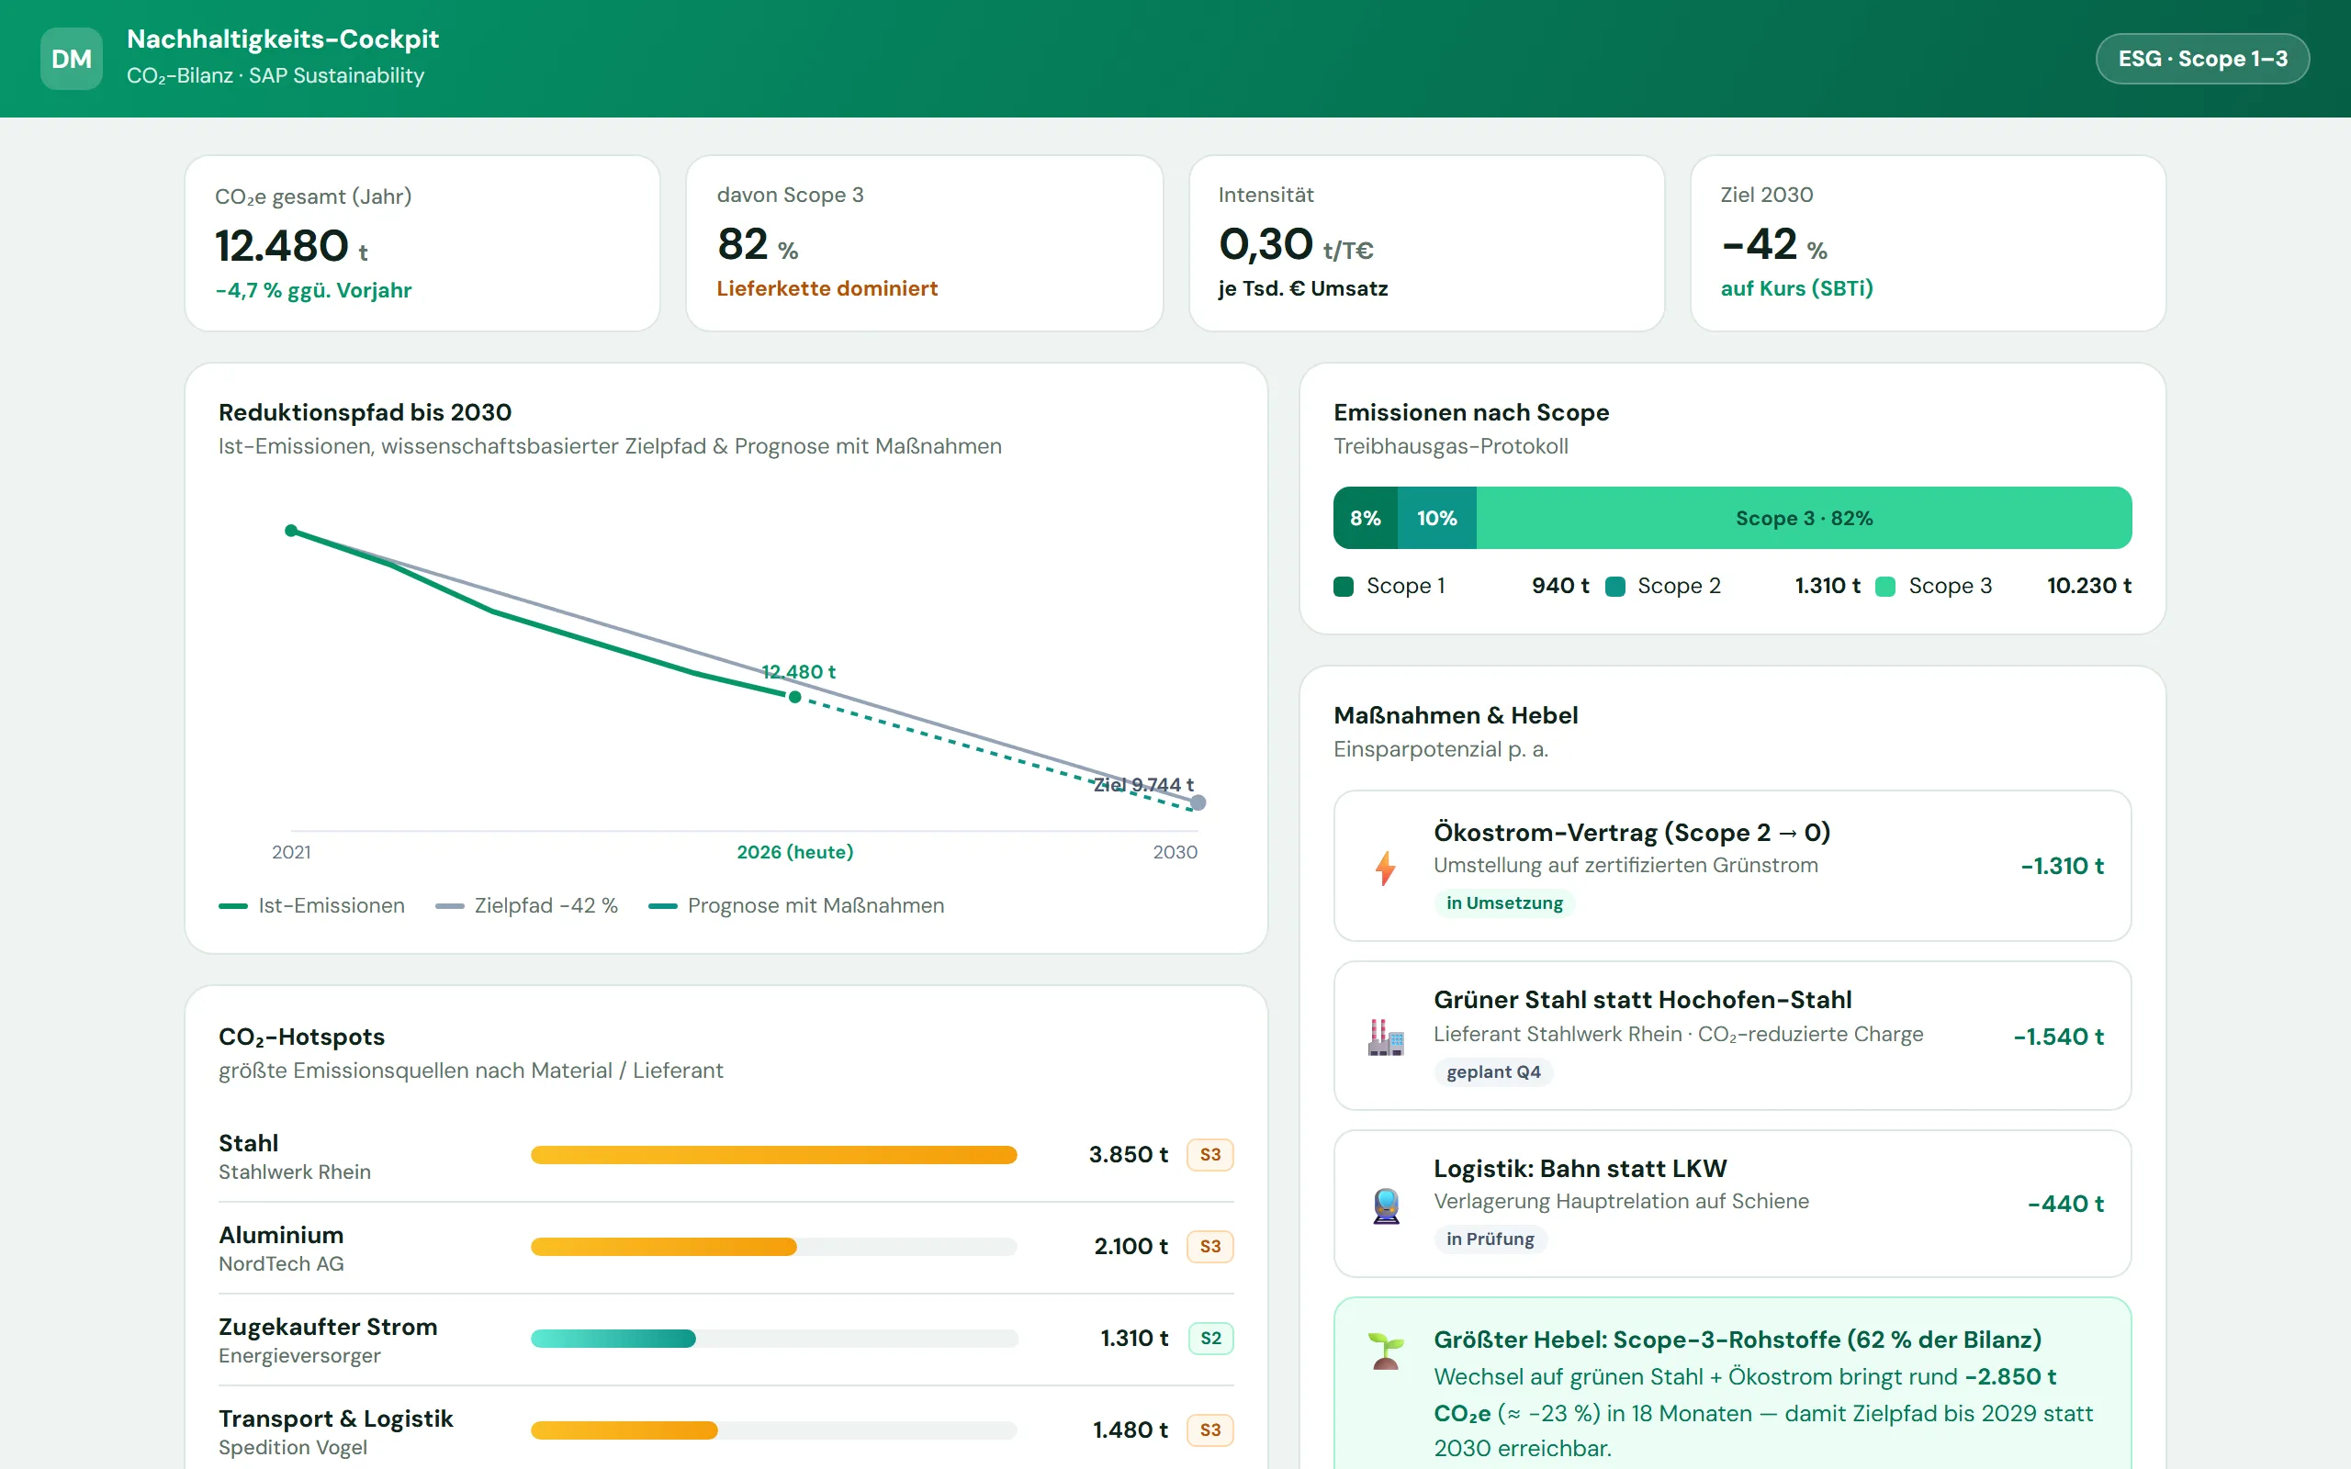Click the Nachhaltigkeits-Cockpit title
The height and width of the screenshot is (1469, 2351).
coord(283,39)
